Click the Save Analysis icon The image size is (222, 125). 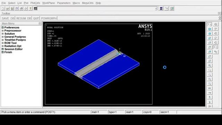[12, 8]
